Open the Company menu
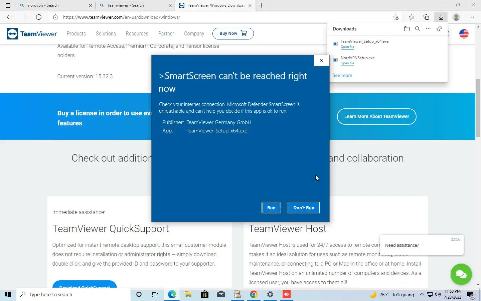The image size is (481, 301). [x=194, y=33]
